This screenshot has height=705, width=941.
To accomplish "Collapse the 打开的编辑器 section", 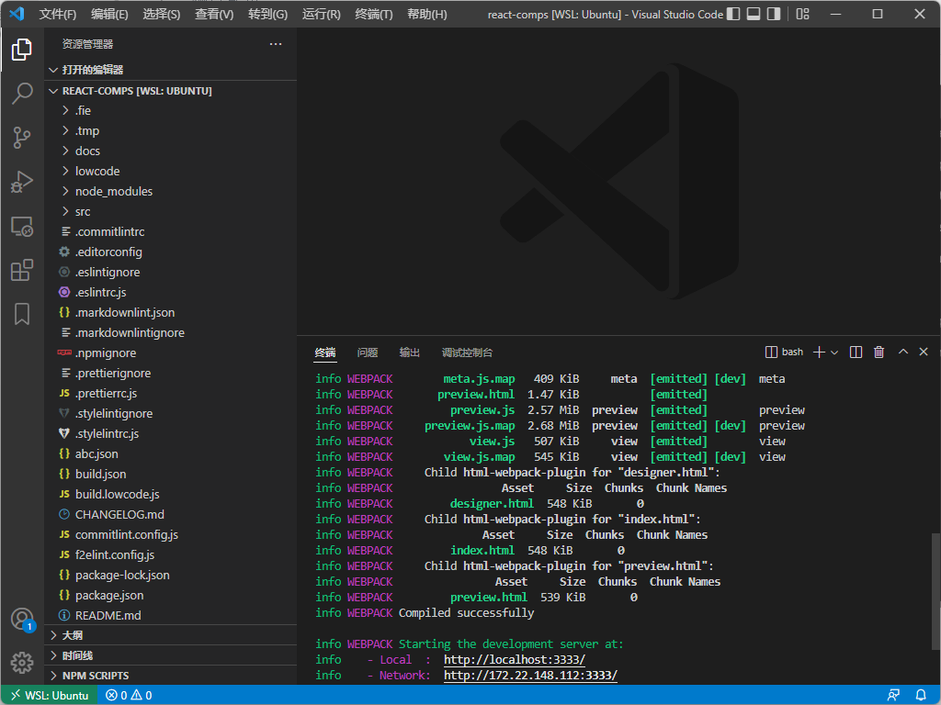I will pyautogui.click(x=170, y=70).
